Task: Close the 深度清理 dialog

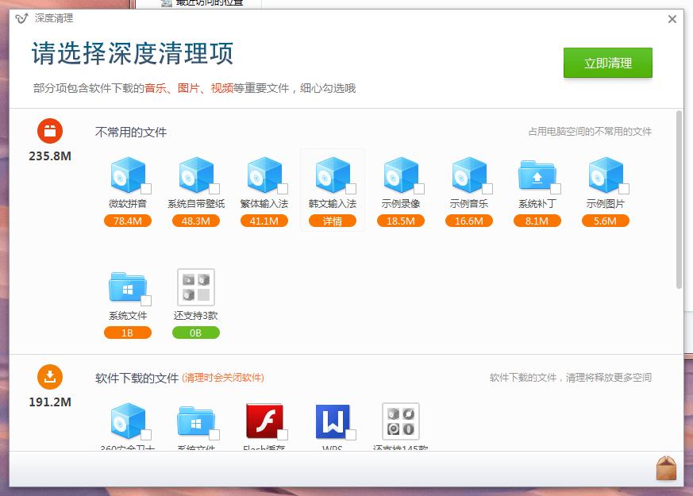Action: [672, 19]
